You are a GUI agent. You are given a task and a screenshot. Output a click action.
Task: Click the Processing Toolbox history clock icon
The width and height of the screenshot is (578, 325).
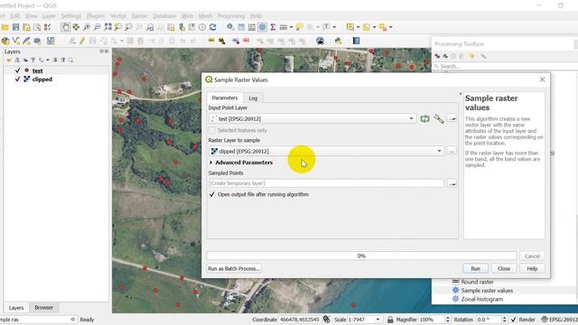click(x=453, y=56)
